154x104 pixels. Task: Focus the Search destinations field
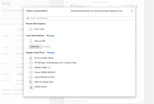click(79, 18)
